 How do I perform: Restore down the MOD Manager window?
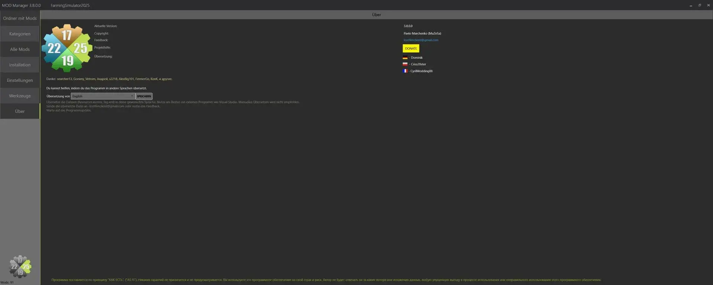click(x=700, y=5)
